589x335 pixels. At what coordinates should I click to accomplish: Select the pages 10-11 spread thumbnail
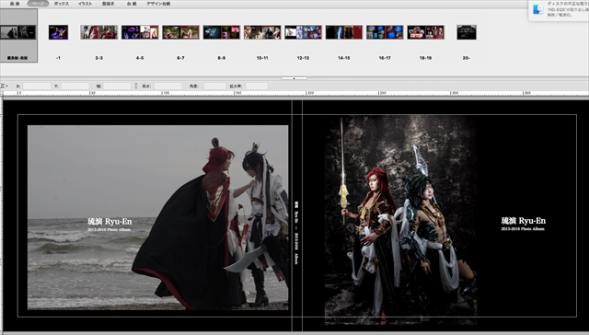pos(262,32)
